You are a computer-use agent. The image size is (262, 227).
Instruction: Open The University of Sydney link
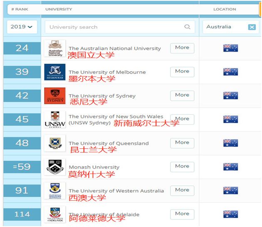point(102,96)
